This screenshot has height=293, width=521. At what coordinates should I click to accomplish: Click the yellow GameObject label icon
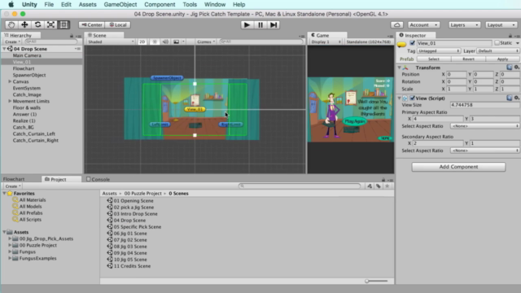(x=401, y=45)
